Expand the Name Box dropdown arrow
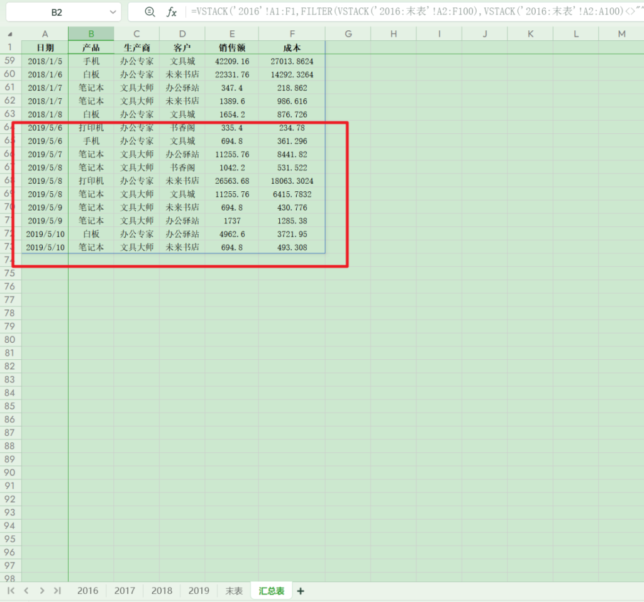 coord(113,12)
